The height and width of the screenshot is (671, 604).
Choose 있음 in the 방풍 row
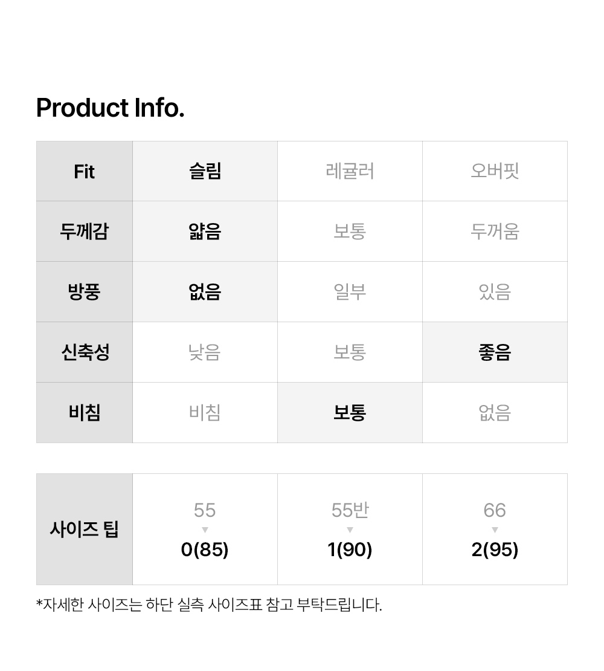(495, 292)
